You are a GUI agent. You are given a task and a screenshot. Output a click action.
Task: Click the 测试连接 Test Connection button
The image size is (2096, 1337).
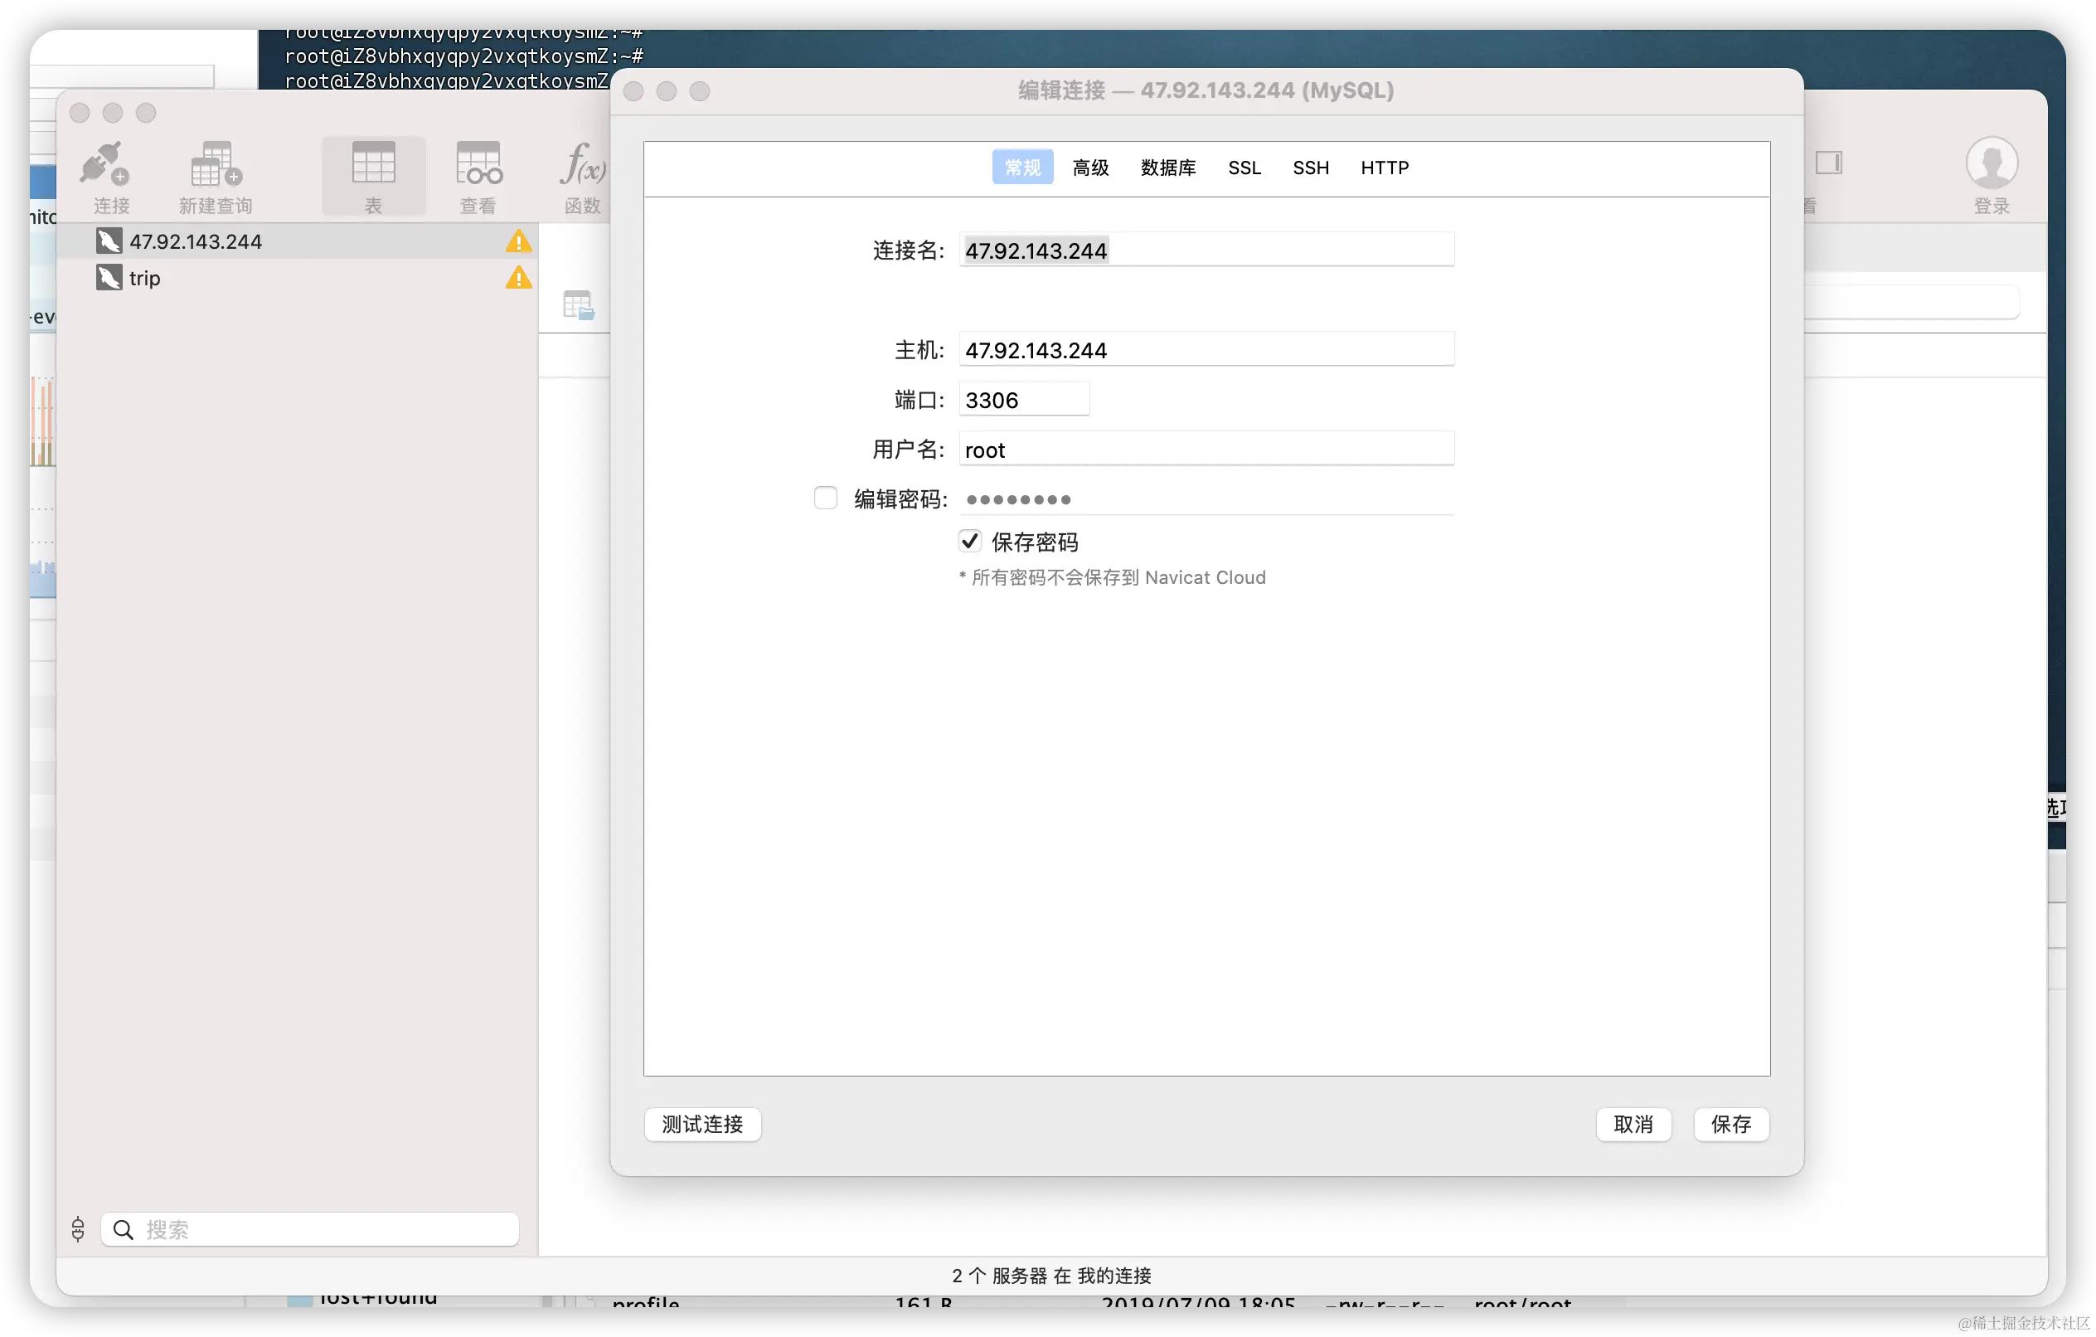pyautogui.click(x=702, y=1125)
